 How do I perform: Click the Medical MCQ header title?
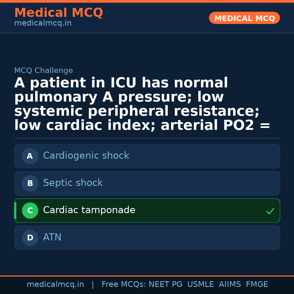[x=59, y=13]
